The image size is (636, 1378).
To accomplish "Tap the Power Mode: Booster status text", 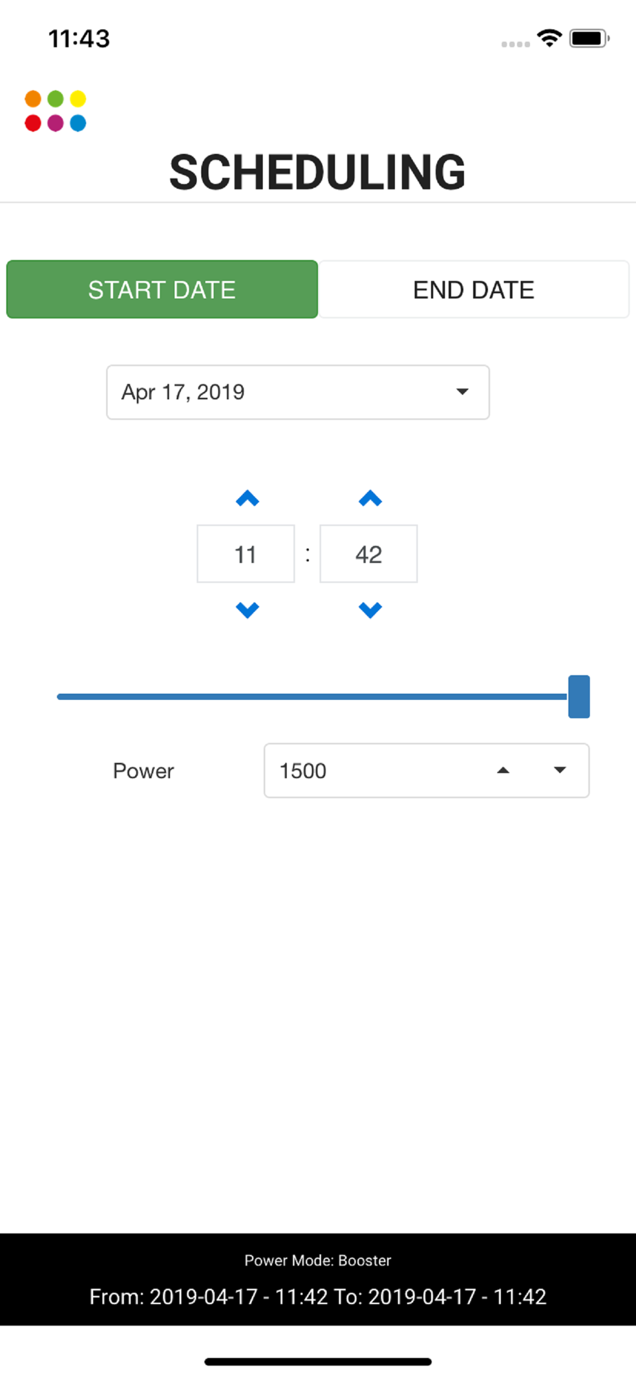I will [318, 1260].
